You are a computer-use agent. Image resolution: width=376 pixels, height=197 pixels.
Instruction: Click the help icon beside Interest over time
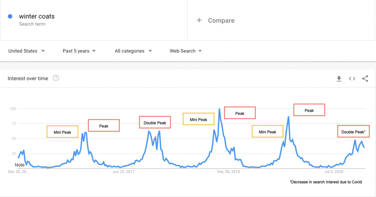pos(56,78)
